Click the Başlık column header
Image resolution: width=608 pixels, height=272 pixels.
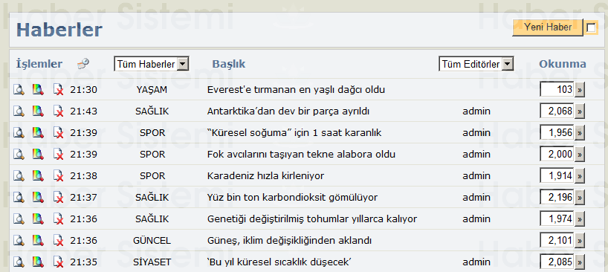[x=229, y=65]
